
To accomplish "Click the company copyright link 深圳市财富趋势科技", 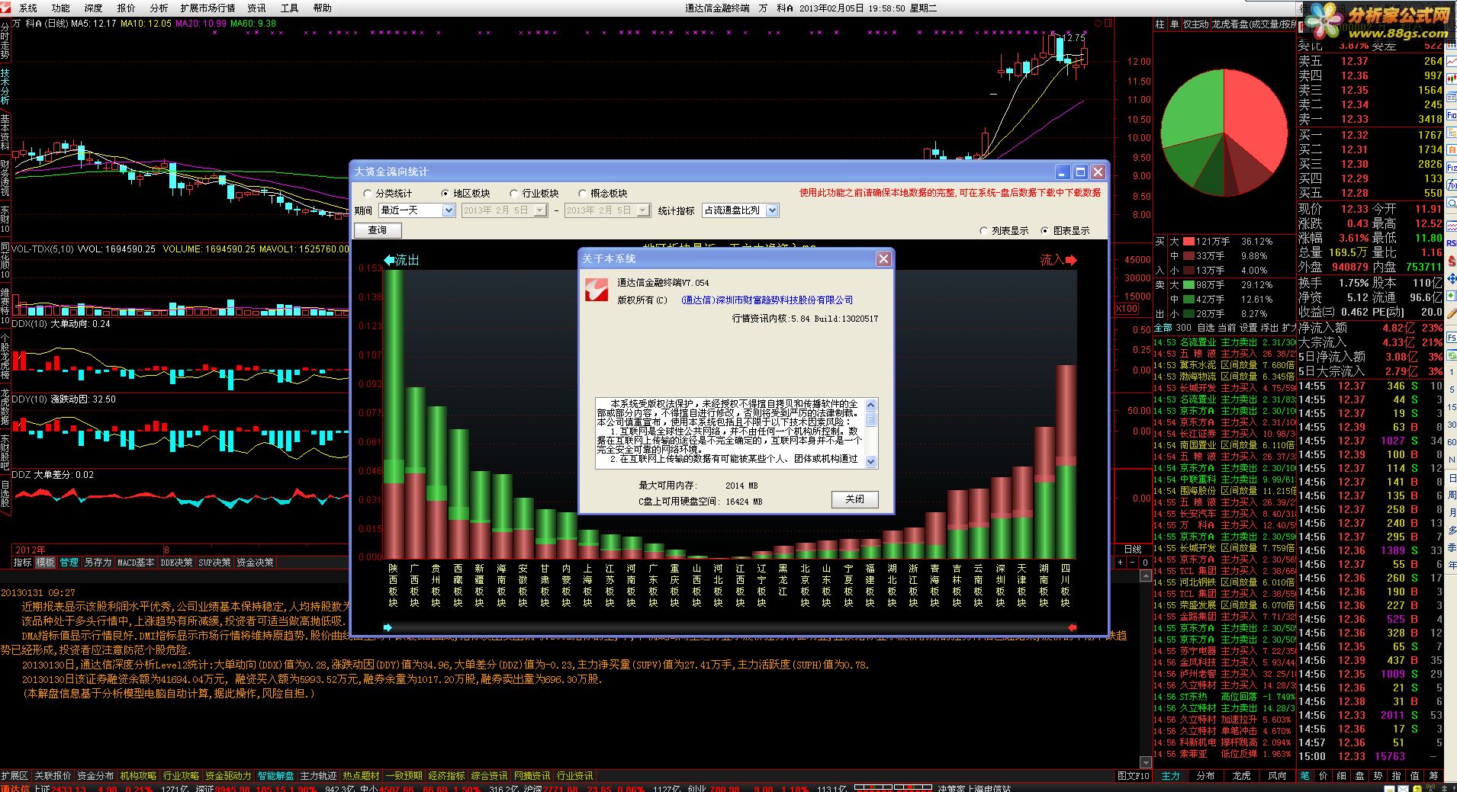I will 767,300.
